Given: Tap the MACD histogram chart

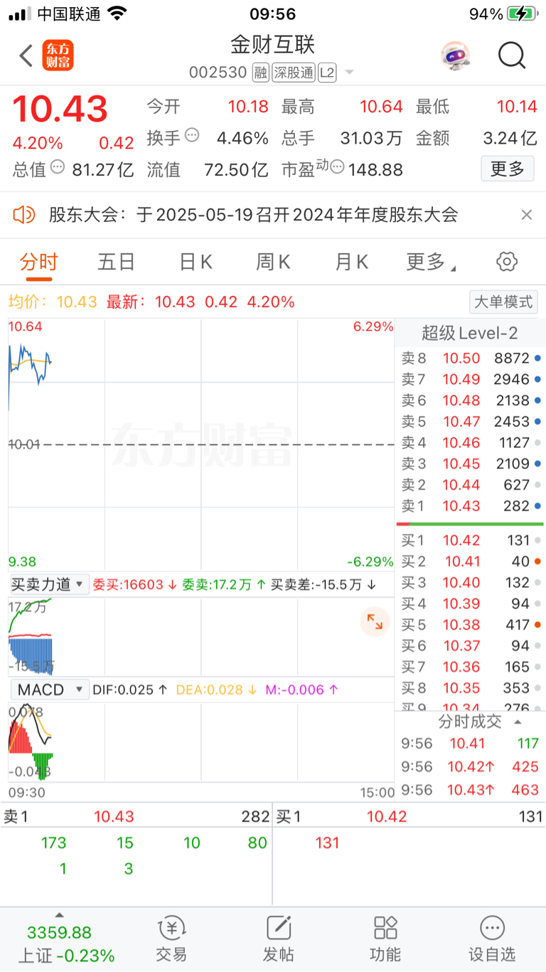Looking at the screenshot, I should (x=201, y=742).
